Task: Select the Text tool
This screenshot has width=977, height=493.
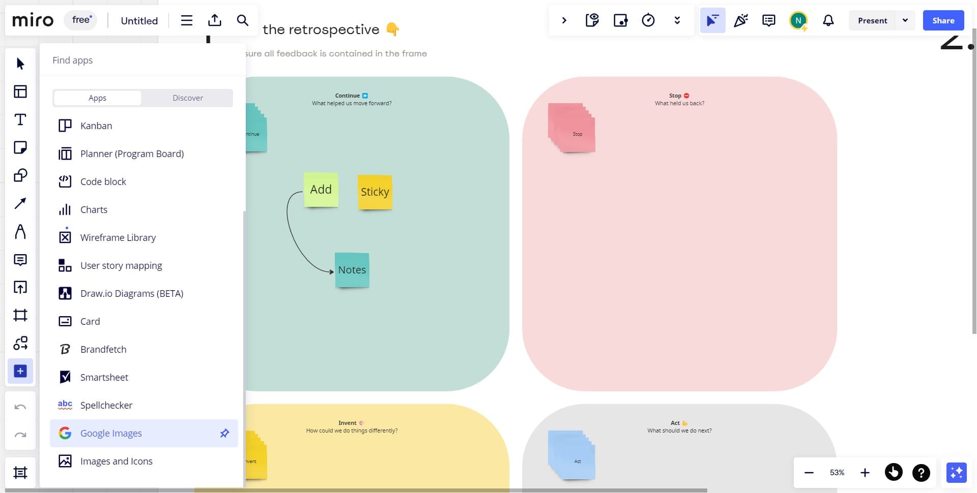Action: (20, 119)
